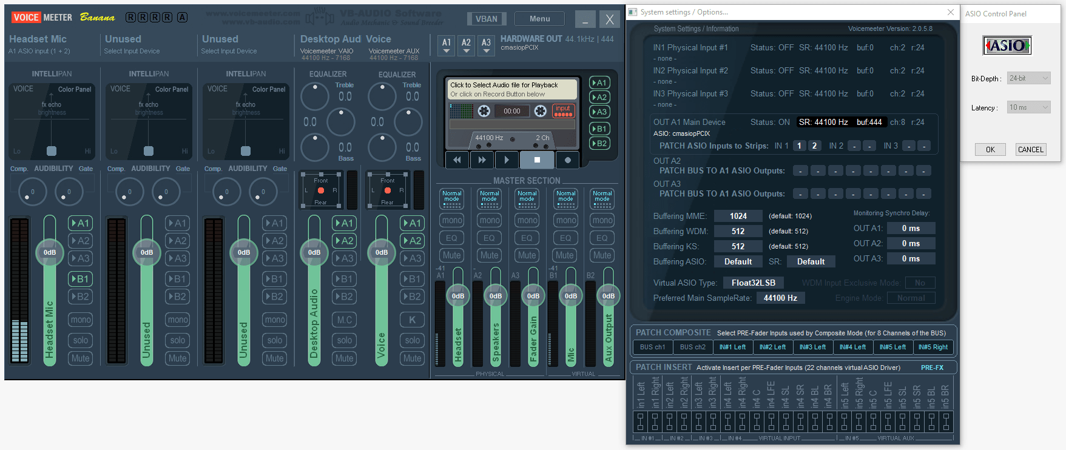Toggle in1 Left patch insert switch
This screenshot has height=450, width=1066.
click(640, 421)
